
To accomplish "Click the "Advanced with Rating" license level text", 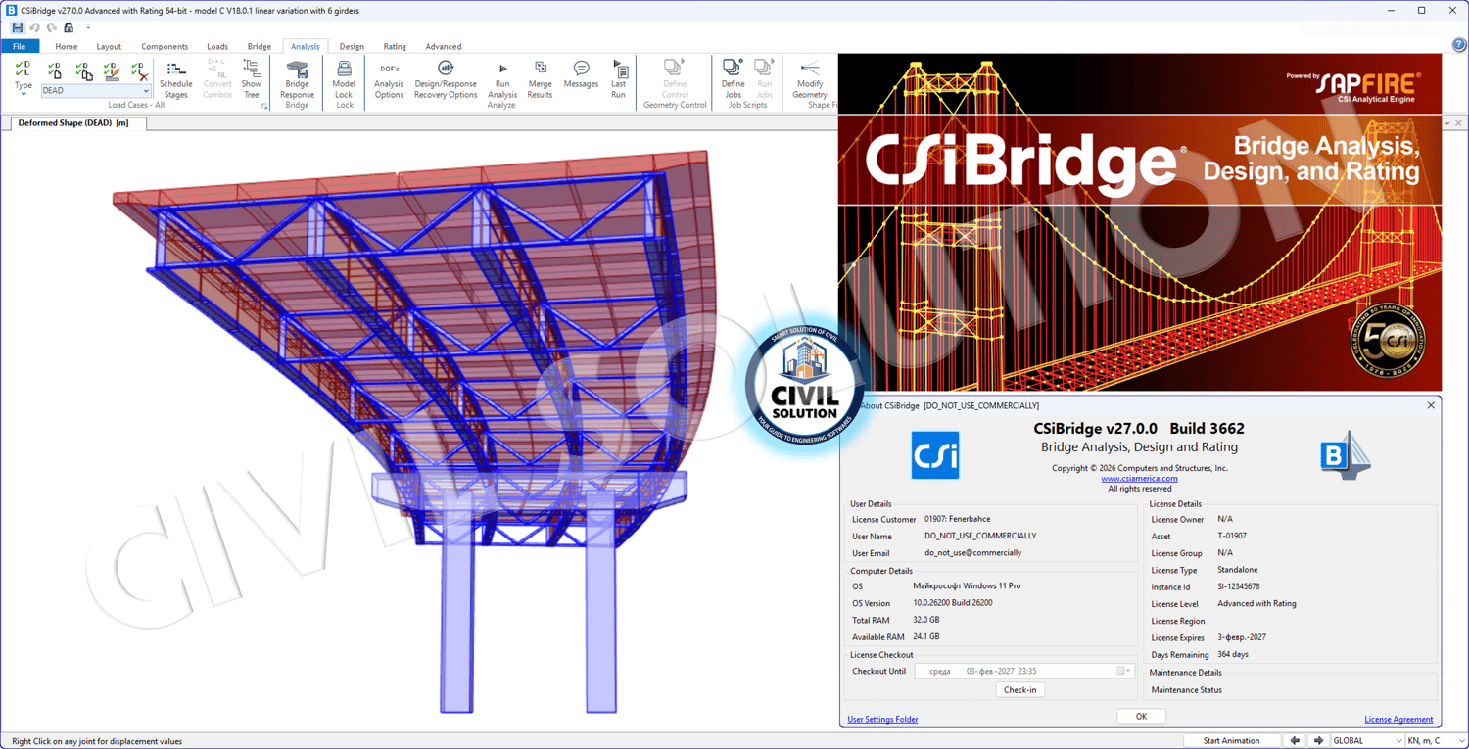I will [x=1256, y=604].
